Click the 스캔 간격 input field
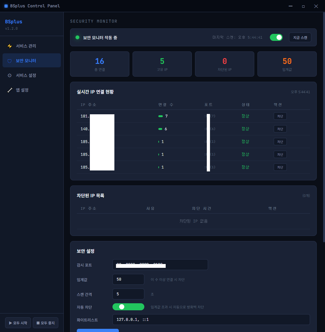 [128, 294]
